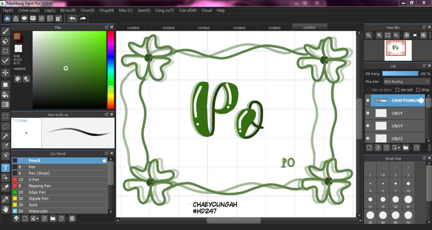Zoom in on the navigator panel
This screenshot has width=432, height=230.
pos(379,35)
